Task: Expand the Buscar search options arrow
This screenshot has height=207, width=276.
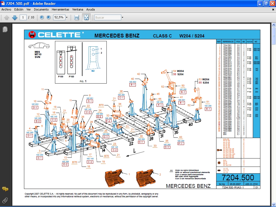Action: pyautogui.click(x=122, y=18)
